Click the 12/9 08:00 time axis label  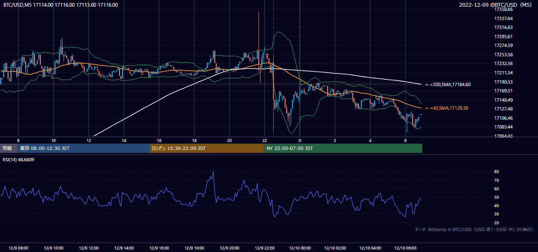click(x=18, y=248)
